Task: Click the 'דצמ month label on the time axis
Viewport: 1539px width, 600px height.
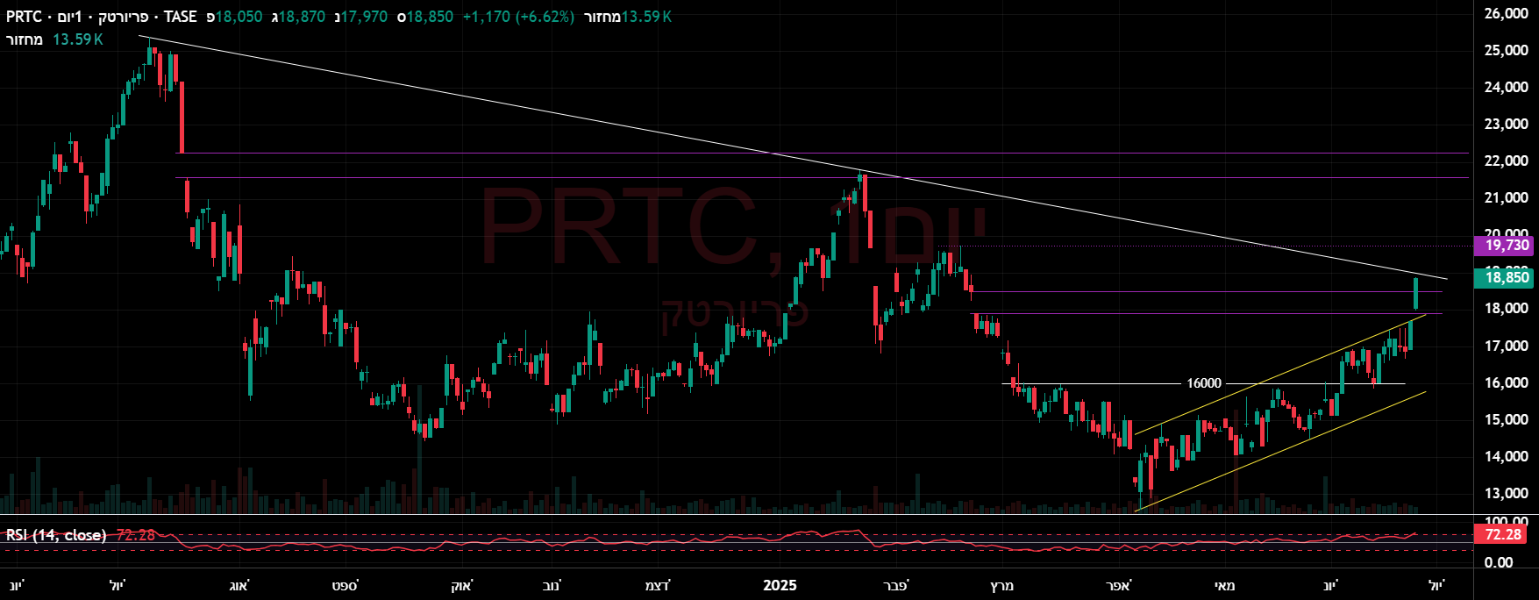Action: [x=658, y=585]
